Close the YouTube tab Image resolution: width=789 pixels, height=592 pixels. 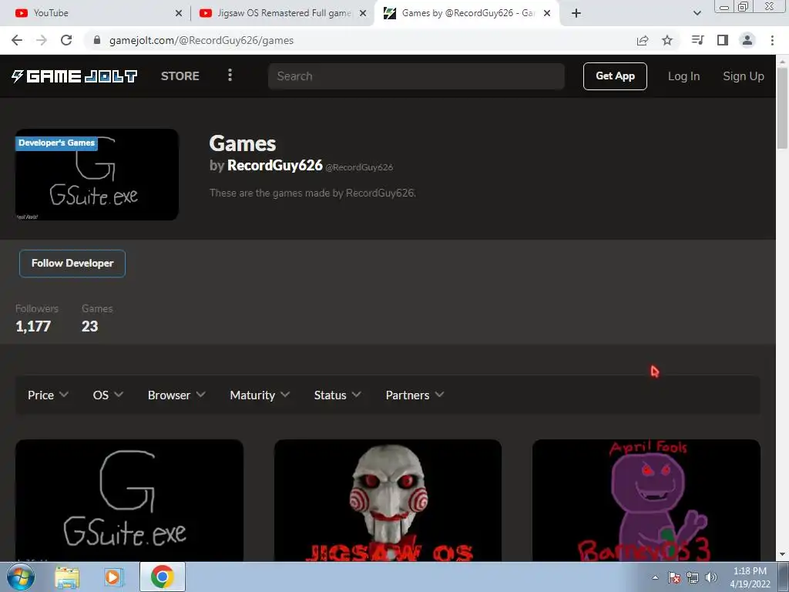[x=179, y=13]
